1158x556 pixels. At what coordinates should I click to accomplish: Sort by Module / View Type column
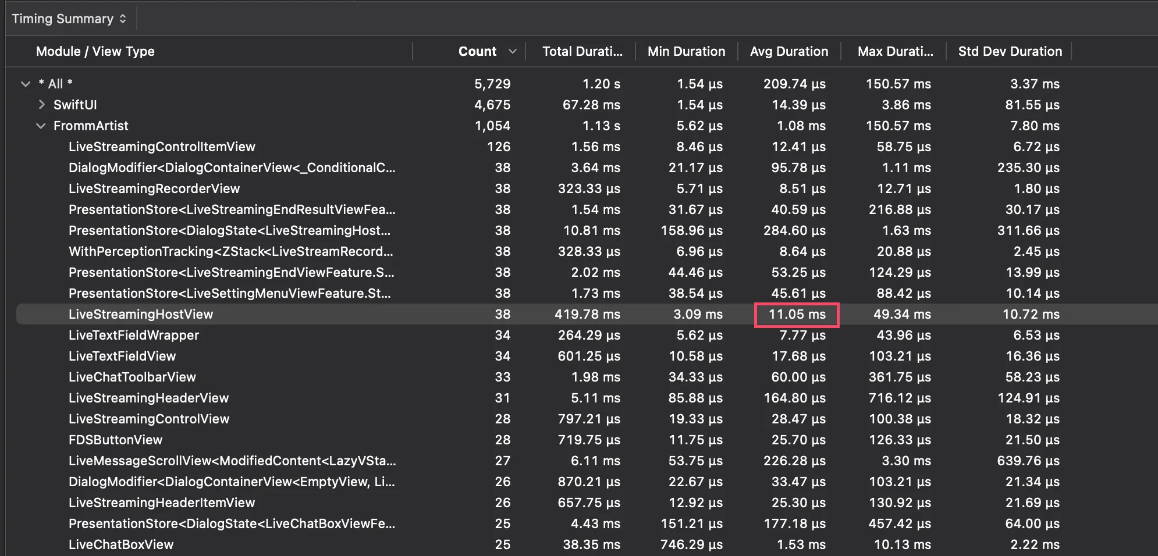(95, 51)
